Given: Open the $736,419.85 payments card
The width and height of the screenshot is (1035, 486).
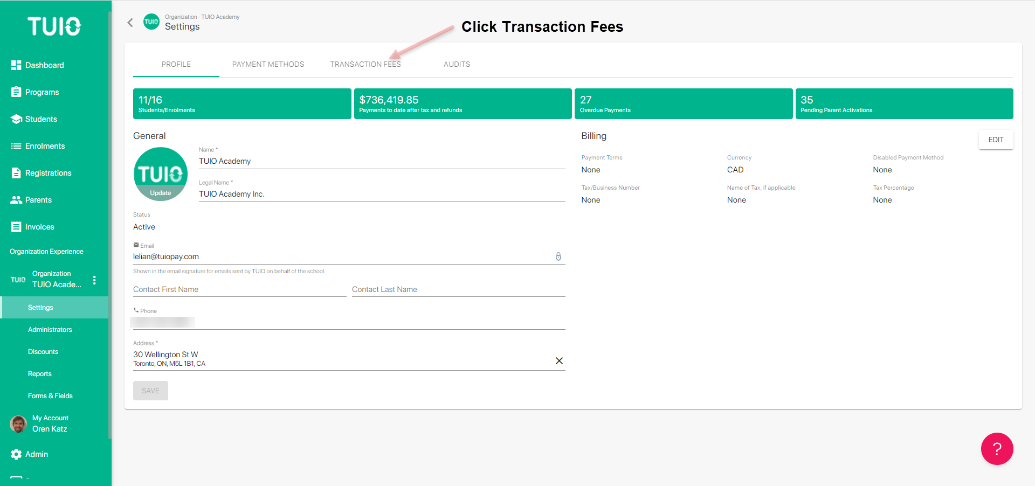Looking at the screenshot, I should tap(463, 103).
